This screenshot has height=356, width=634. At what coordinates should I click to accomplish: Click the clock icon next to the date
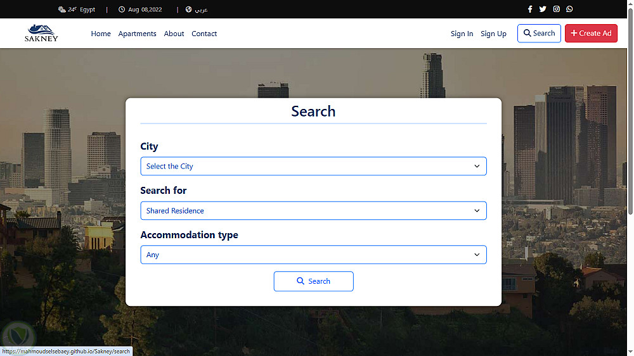click(x=121, y=10)
